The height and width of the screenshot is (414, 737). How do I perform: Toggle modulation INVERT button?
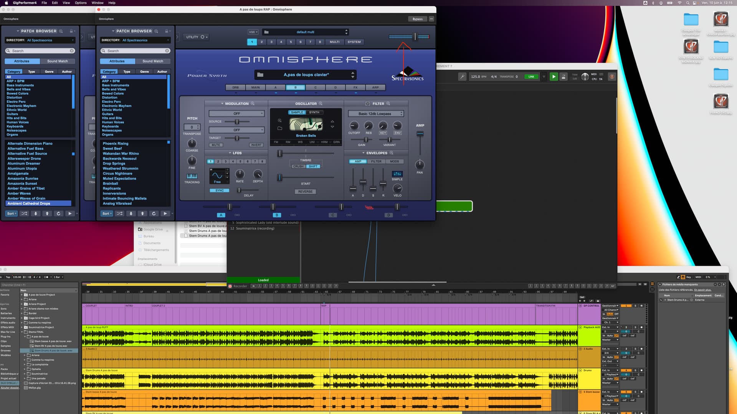click(x=256, y=145)
